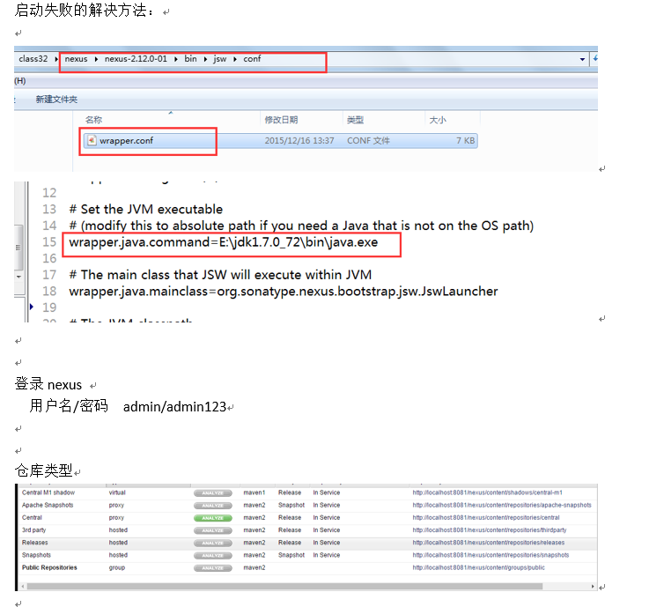664x607 pixels.
Task: Click the repository table horizontal scrollbar thumb
Action: click(x=284, y=587)
